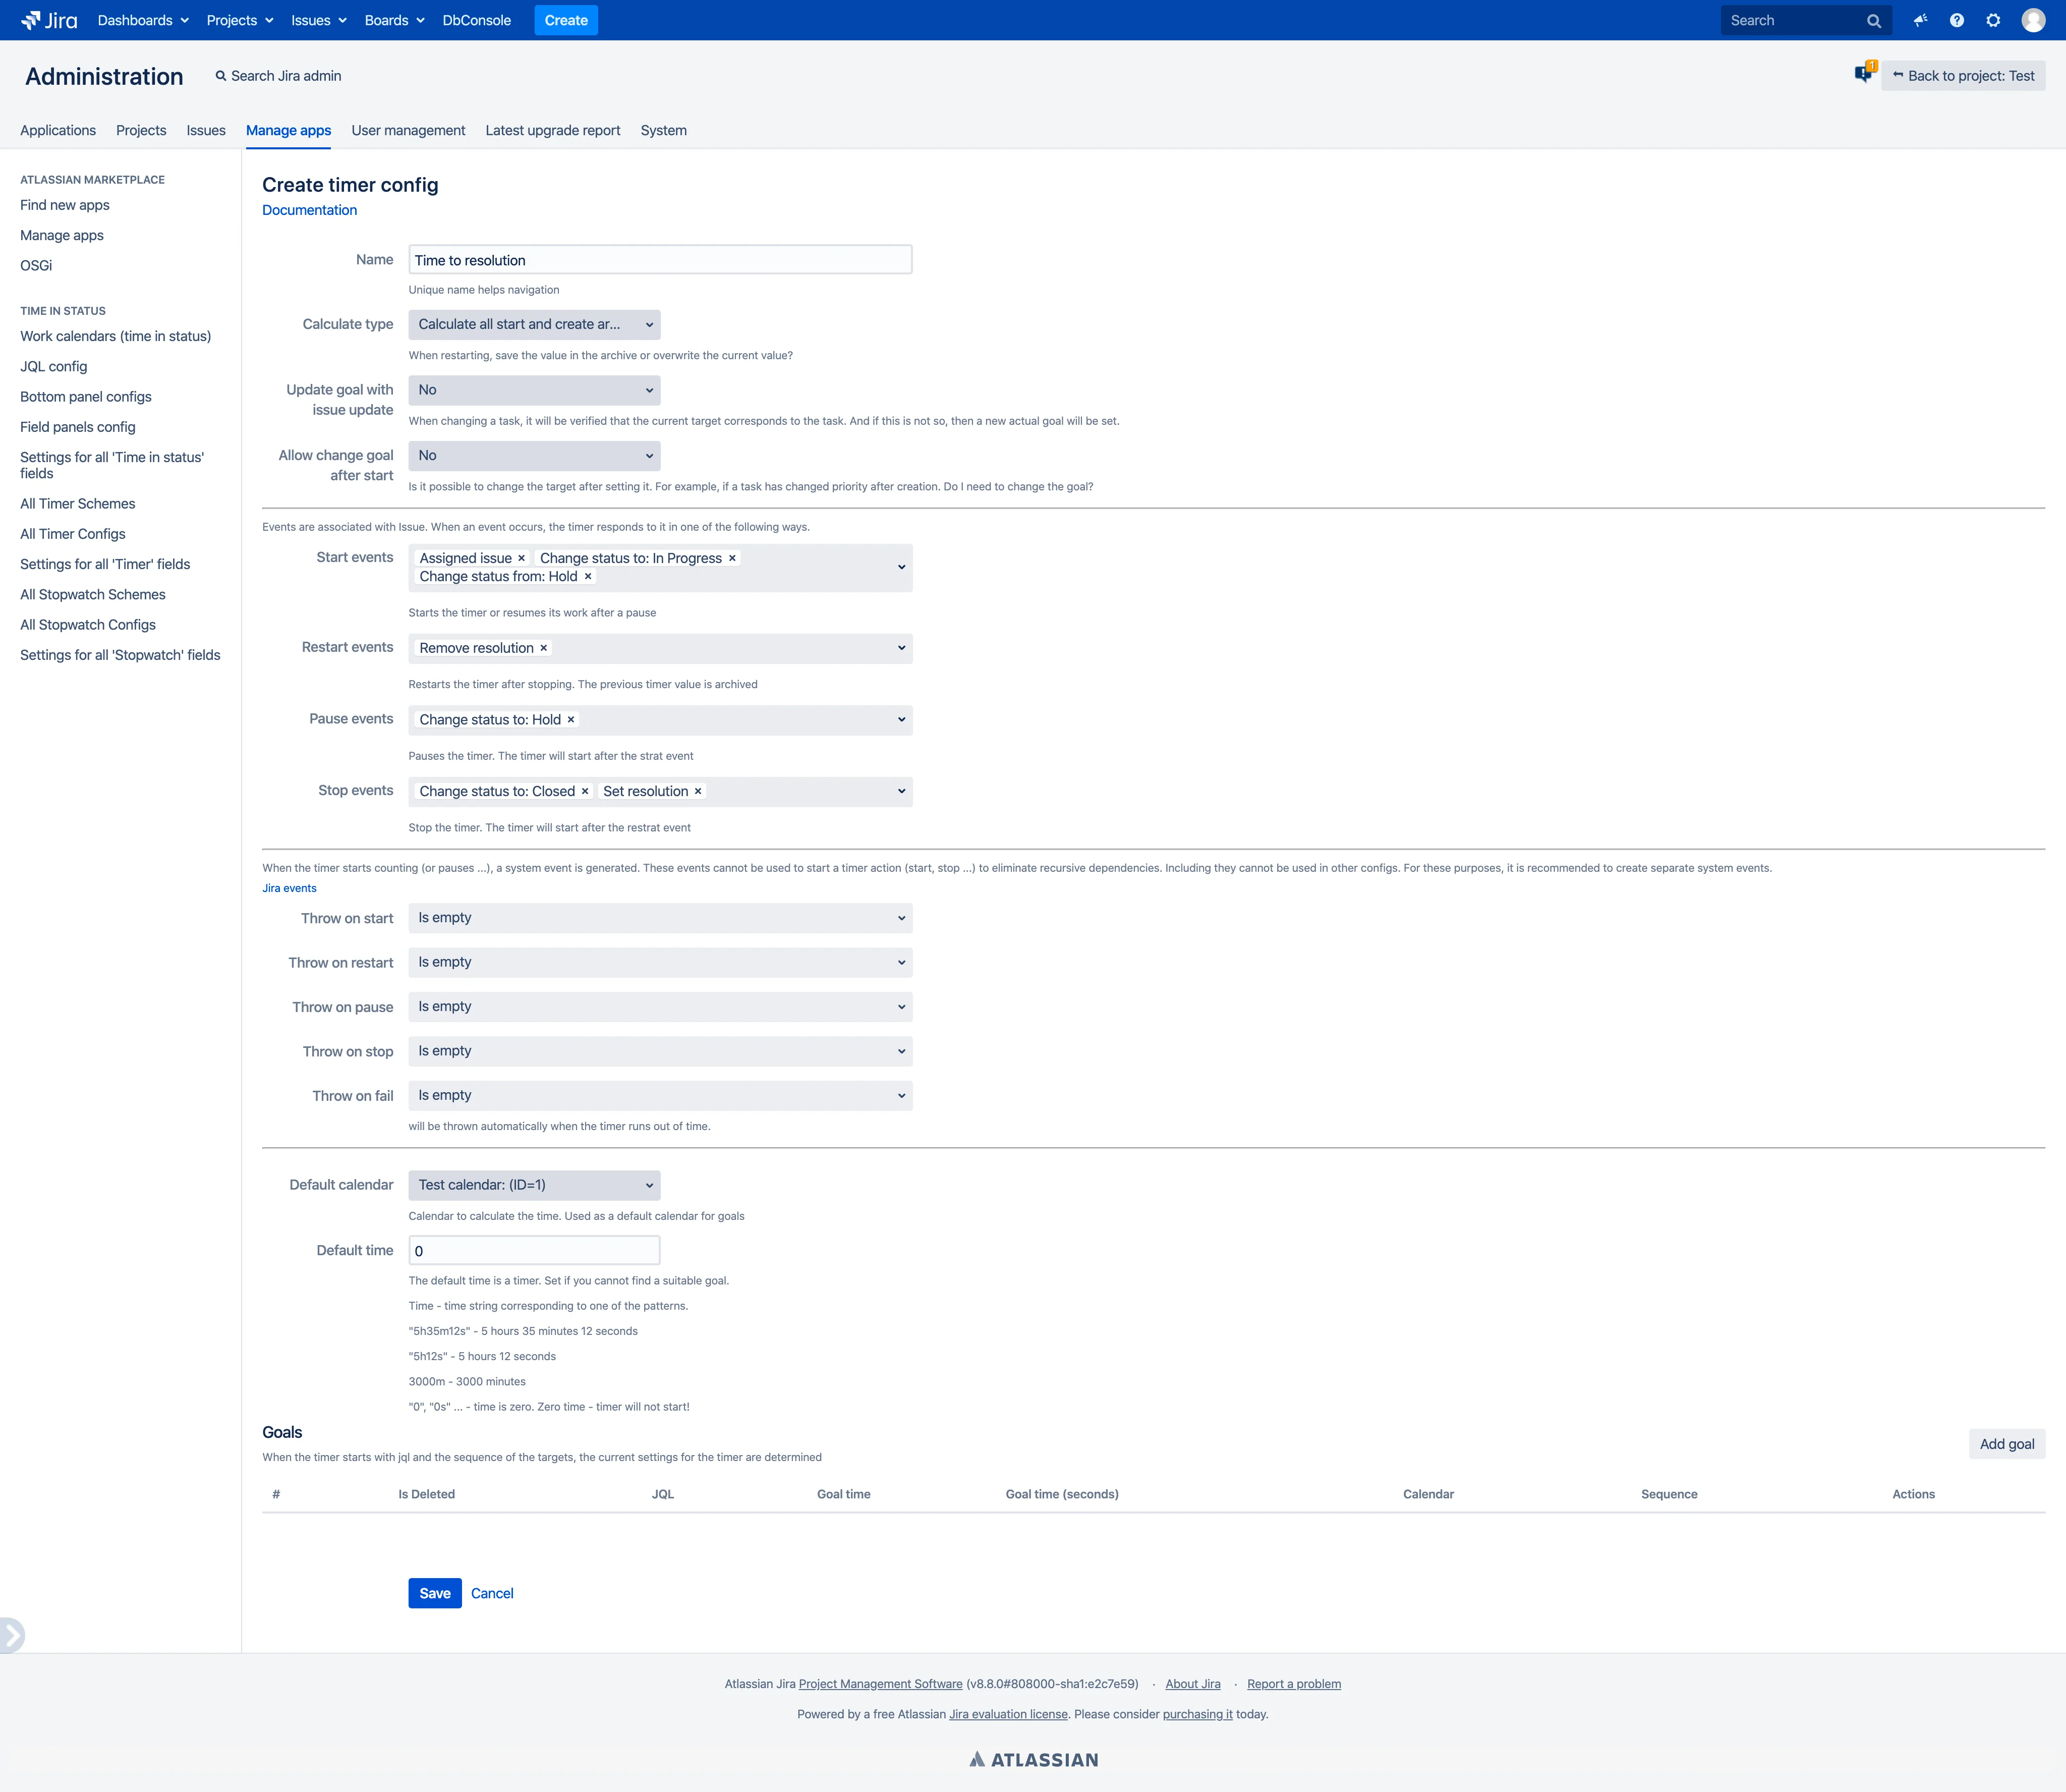This screenshot has height=1792, width=2066.
Task: Click the Name input field
Action: point(660,260)
